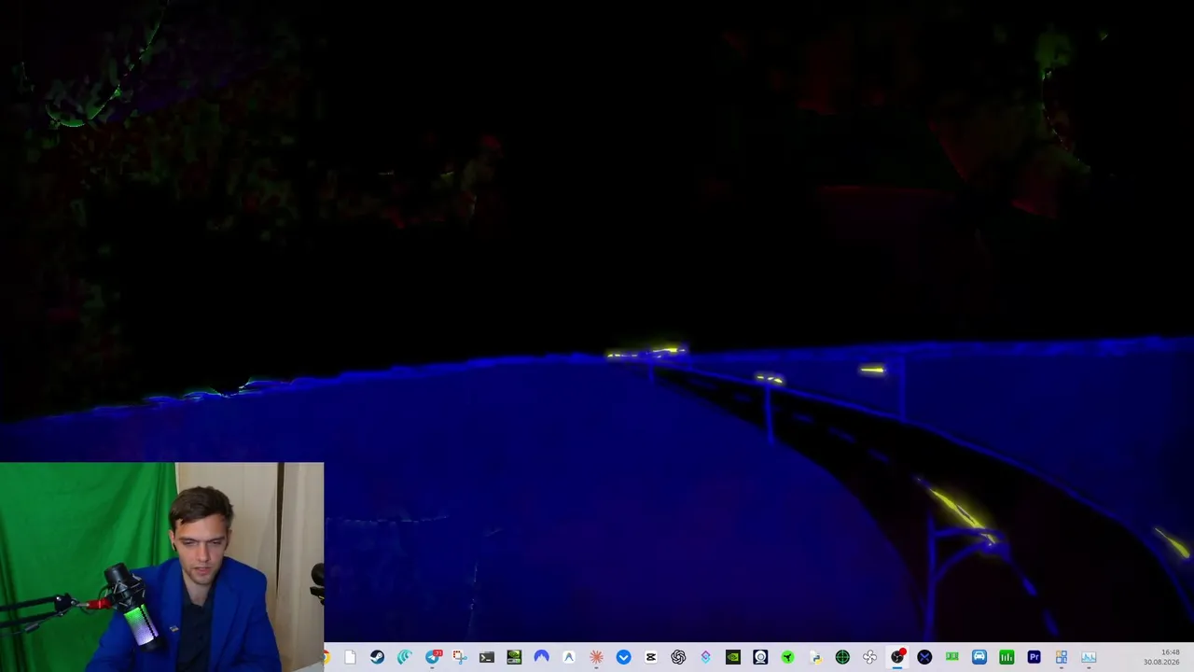Launch the Snipping Tool scissors icon
Viewport: 1194px width, 672px height.
pyautogui.click(x=459, y=657)
